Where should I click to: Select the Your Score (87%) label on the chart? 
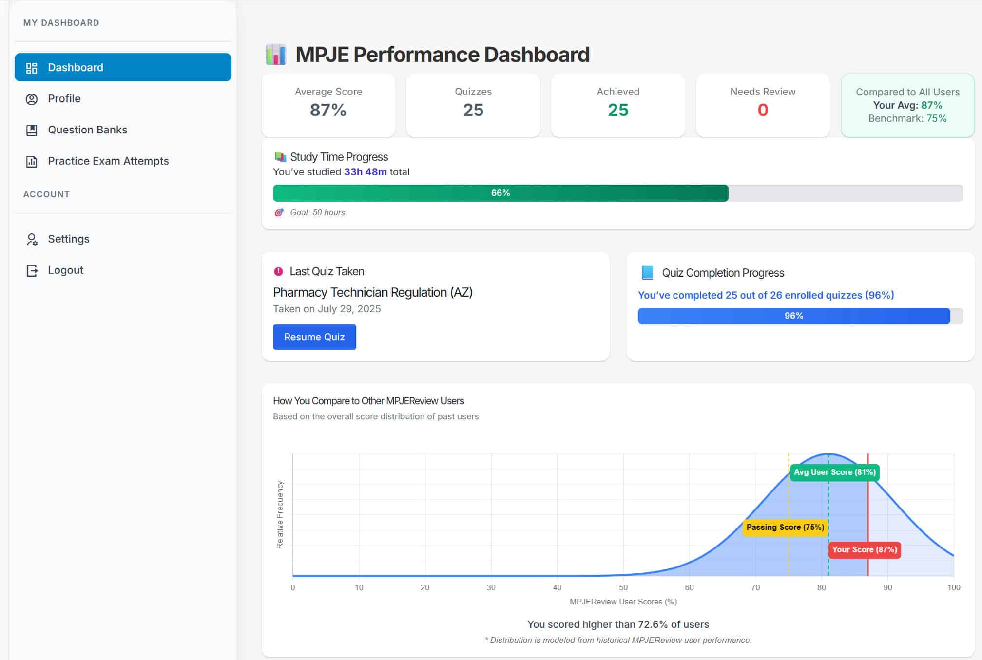pyautogui.click(x=864, y=549)
